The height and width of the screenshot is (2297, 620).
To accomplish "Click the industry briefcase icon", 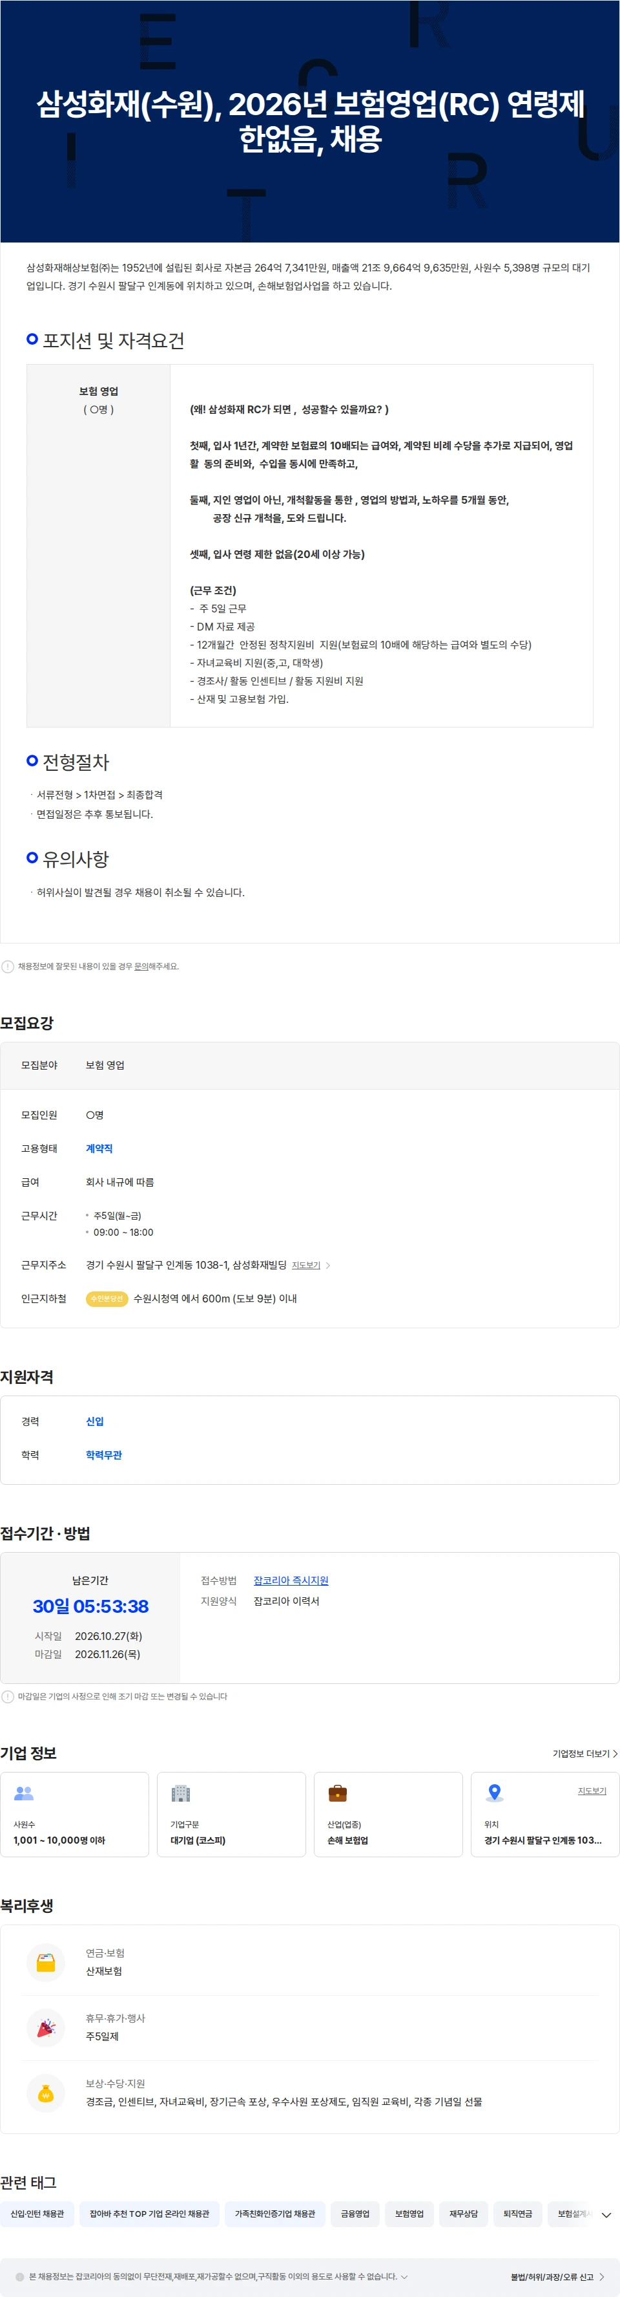I will click(x=338, y=1793).
